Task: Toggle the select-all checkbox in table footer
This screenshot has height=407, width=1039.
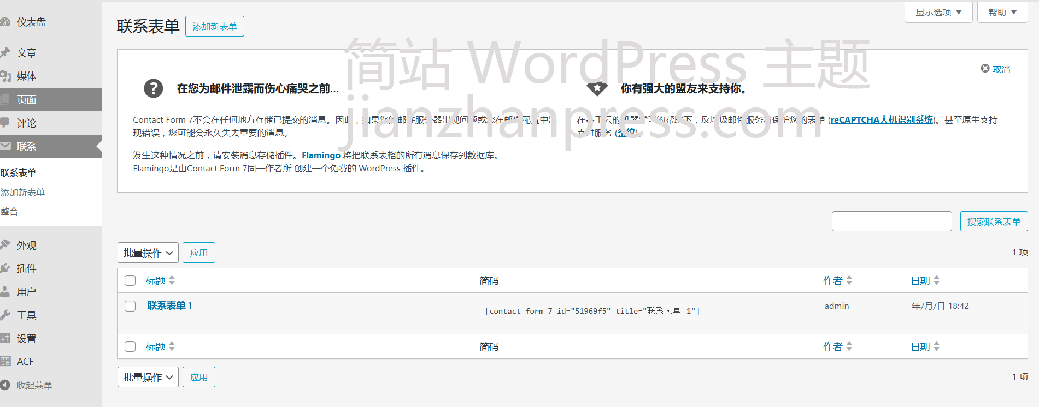Action: pos(130,346)
